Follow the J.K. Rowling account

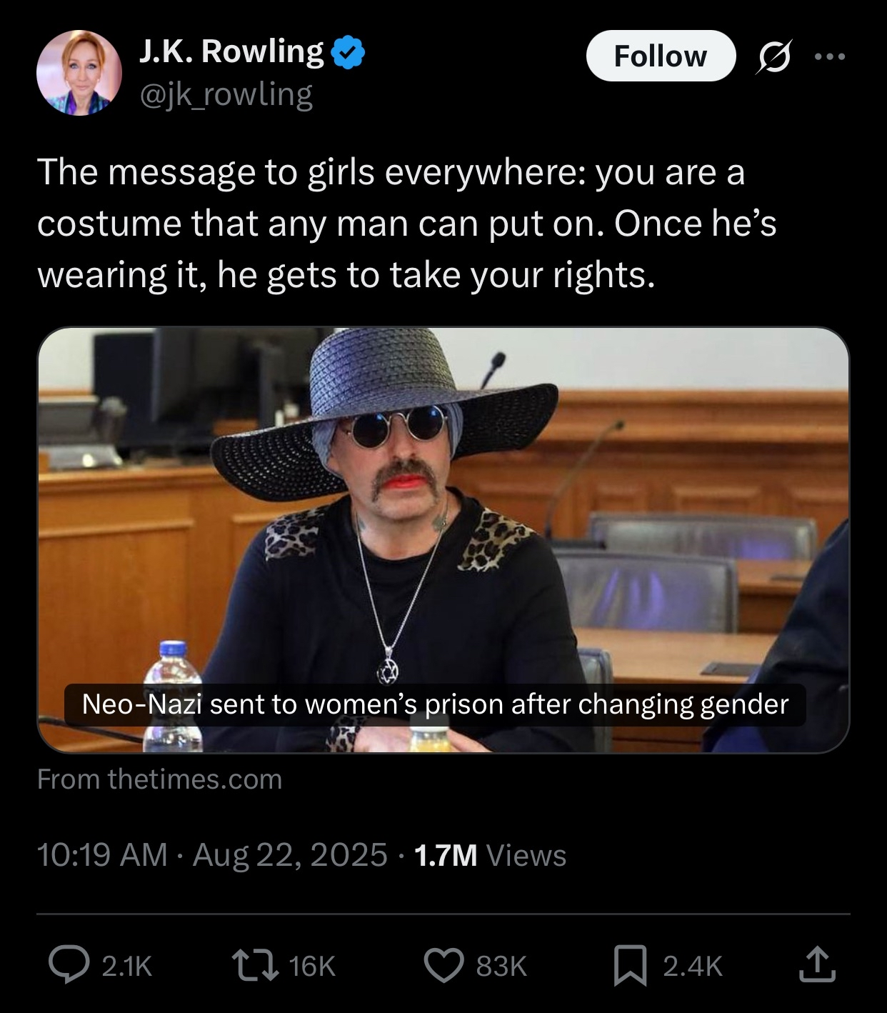tap(661, 56)
